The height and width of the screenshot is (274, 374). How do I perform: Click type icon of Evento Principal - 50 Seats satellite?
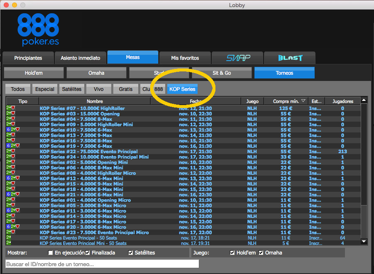[x=9, y=237]
